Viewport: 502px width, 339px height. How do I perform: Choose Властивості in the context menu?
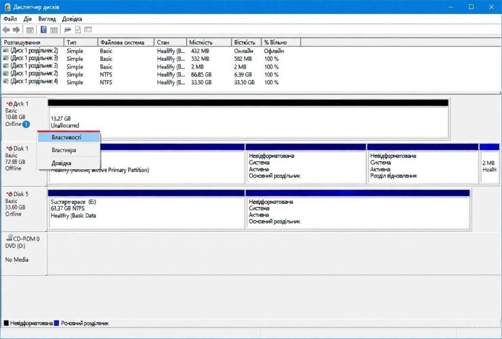coord(66,138)
